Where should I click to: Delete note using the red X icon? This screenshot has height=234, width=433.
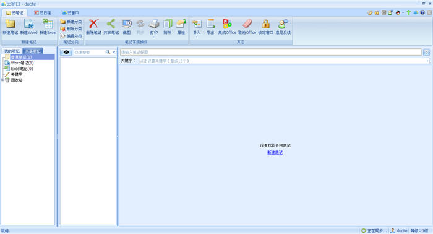click(93, 27)
